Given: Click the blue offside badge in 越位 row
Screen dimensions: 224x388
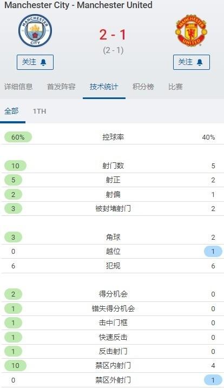Looking at the screenshot, I should tap(213, 252).
